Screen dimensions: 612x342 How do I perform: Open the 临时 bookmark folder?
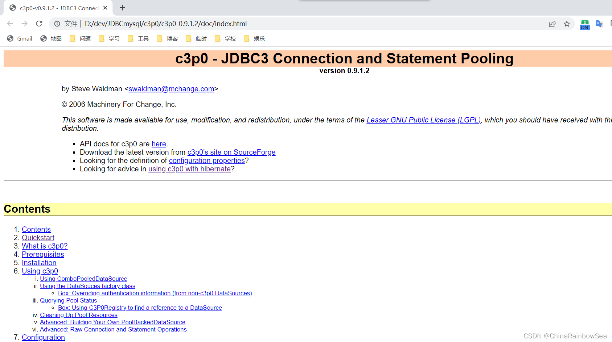(x=196, y=38)
